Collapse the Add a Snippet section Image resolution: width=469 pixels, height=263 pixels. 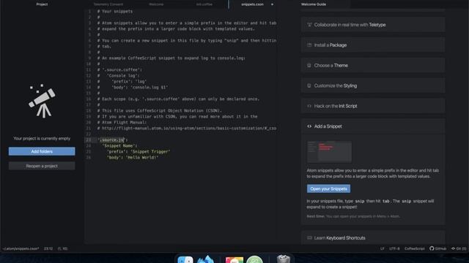pyautogui.click(x=373, y=126)
